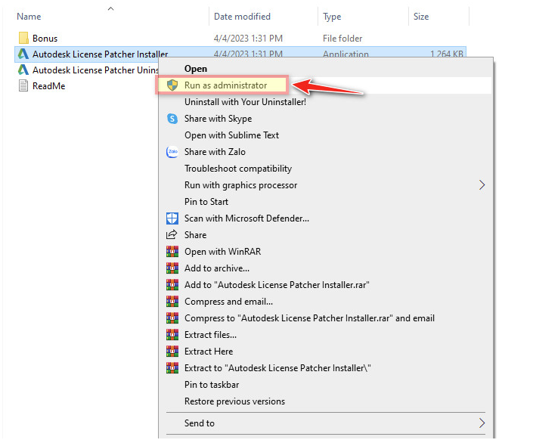Click sort arrow above Name column

(110, 8)
